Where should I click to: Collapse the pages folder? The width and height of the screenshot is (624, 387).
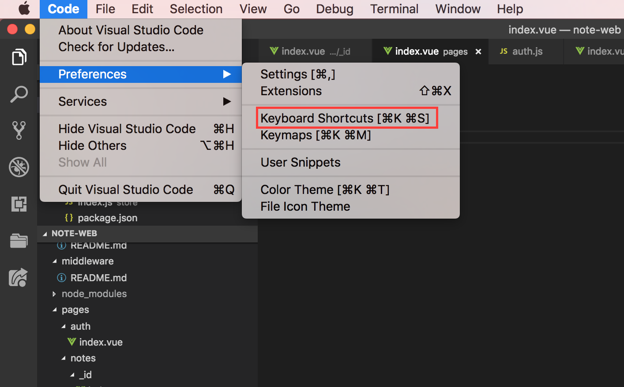[x=54, y=310]
